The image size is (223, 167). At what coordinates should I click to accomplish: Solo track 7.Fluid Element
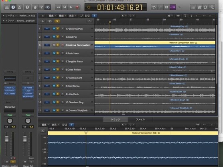pyautogui.click(x=58, y=78)
